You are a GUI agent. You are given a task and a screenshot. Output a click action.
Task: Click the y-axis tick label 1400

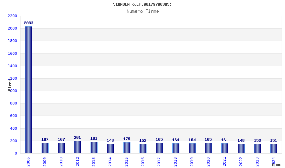click(12, 66)
